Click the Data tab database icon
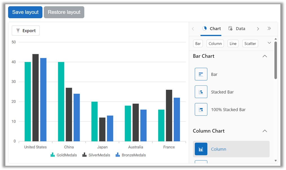286x170 pixels. (230, 28)
